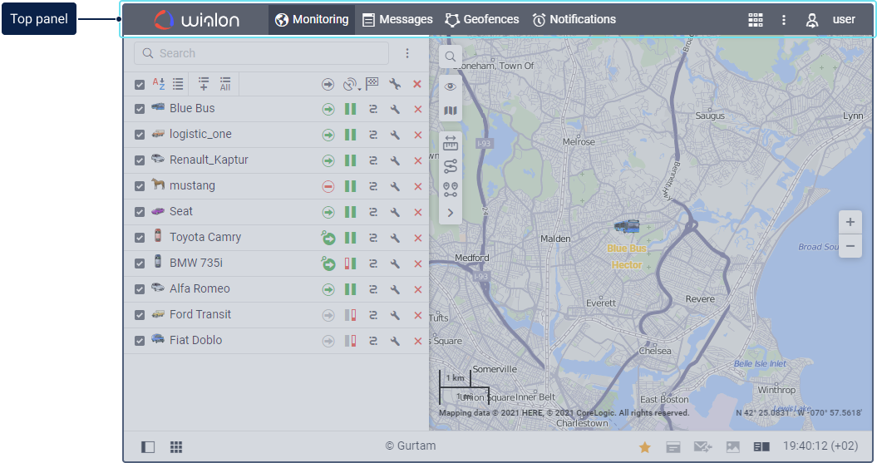This screenshot has height=463, width=877.
Task: Open the header tracking options dropdown
Action: pos(352,85)
